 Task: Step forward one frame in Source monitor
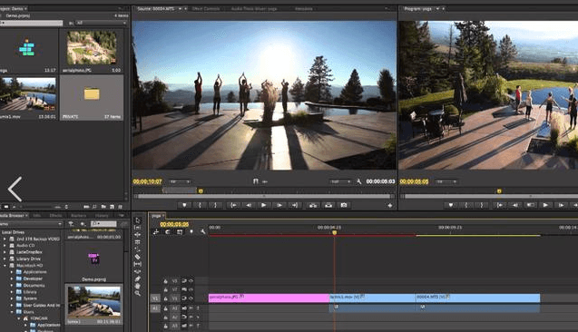[x=279, y=205]
